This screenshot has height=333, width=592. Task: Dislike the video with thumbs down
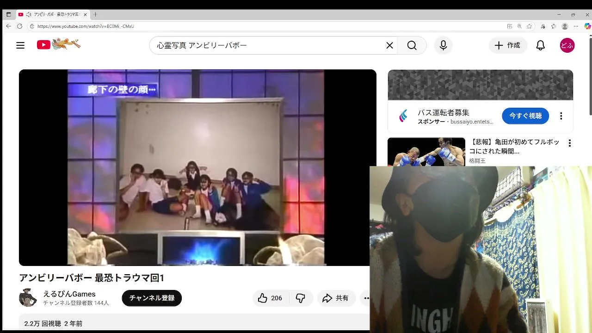tap(301, 298)
